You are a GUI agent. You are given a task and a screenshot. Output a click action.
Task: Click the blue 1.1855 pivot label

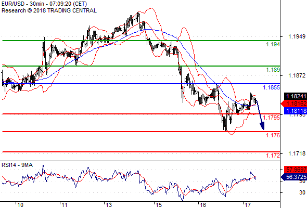pyautogui.click(x=272, y=87)
